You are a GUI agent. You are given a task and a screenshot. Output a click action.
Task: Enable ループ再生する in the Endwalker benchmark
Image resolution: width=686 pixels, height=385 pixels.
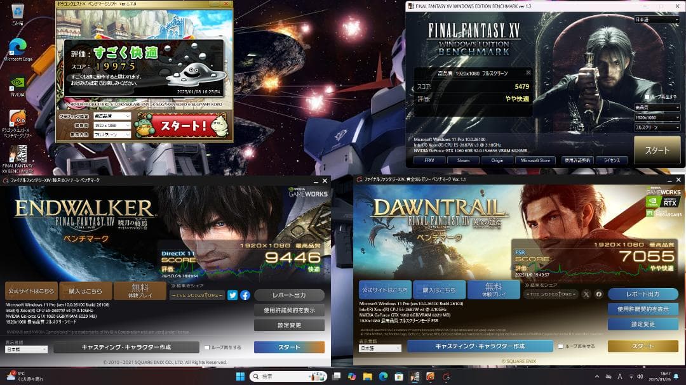click(206, 346)
